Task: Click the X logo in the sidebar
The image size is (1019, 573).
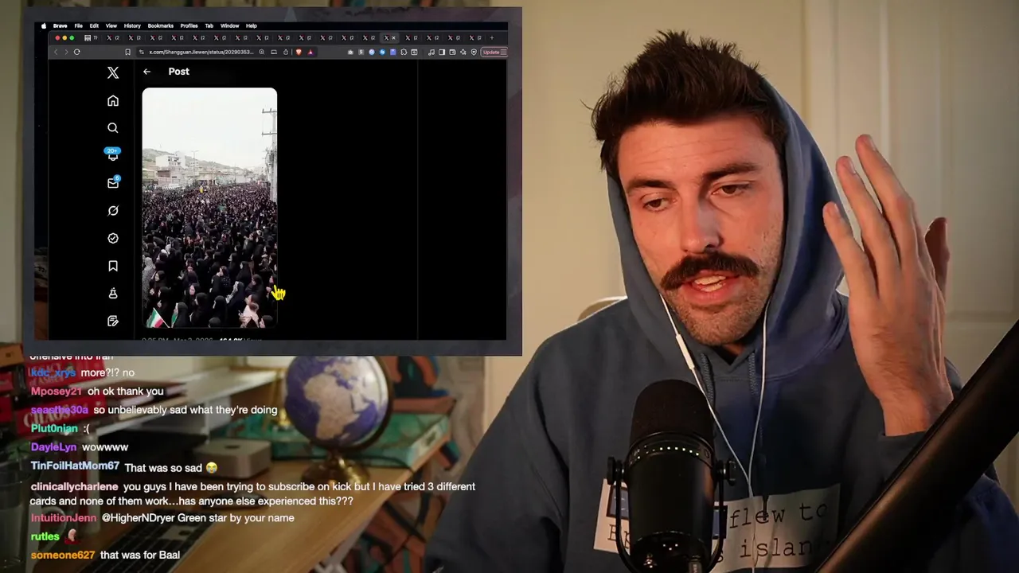Action: (113, 72)
